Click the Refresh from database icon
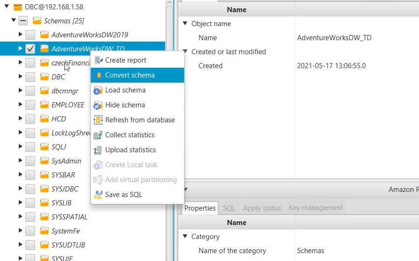Screen dimensions: 419x261 98,120
